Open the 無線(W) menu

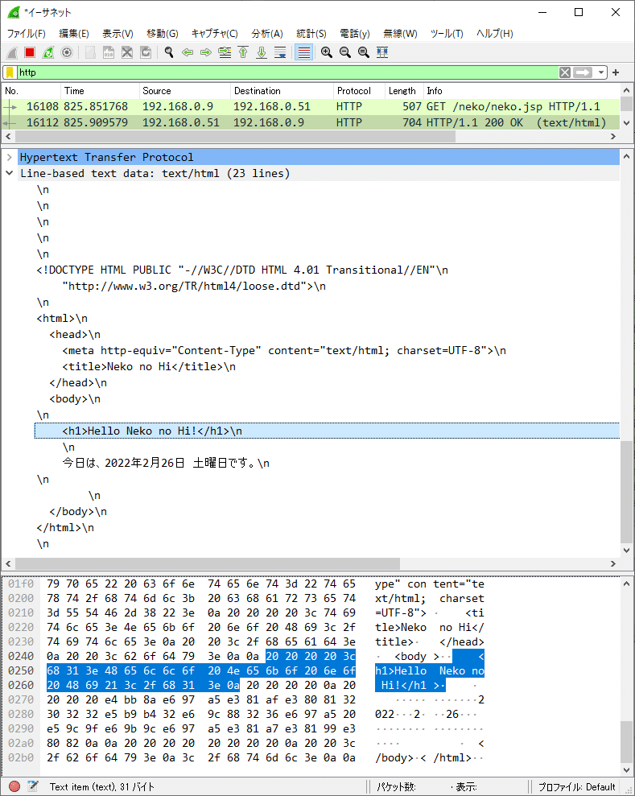tap(400, 34)
